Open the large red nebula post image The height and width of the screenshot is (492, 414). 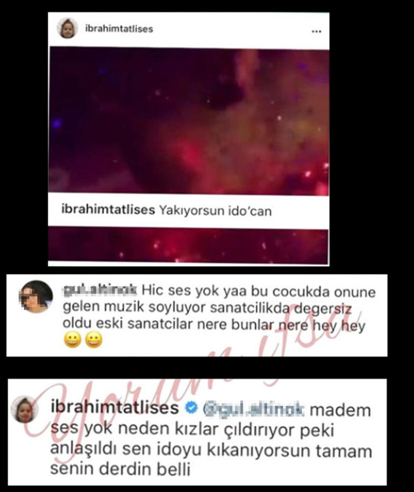tap(189, 121)
